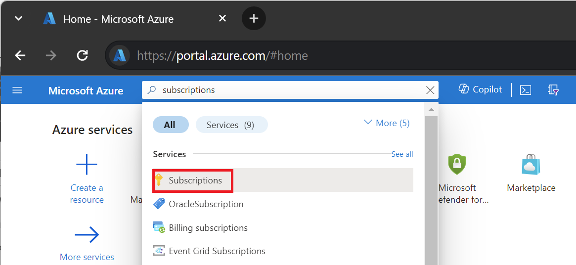Image resolution: width=576 pixels, height=265 pixels.
Task: Open the Copilot assistant
Action: (x=480, y=89)
